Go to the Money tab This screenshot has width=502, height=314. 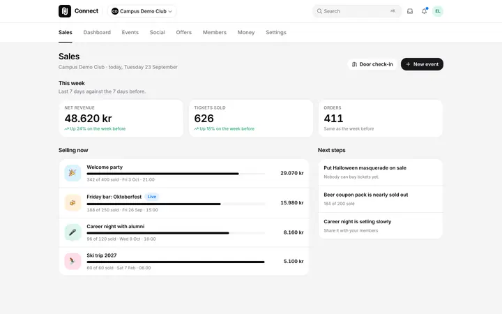pyautogui.click(x=246, y=32)
